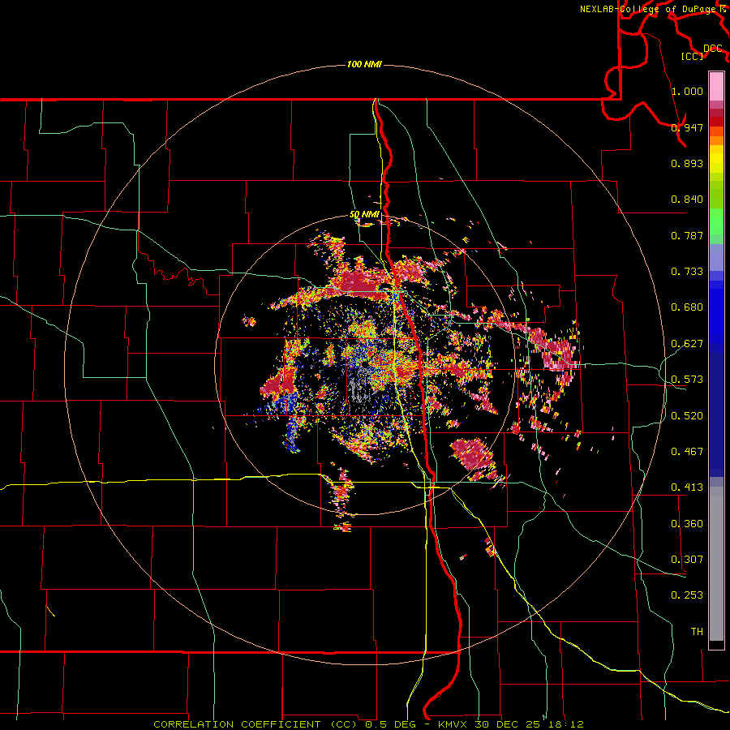Pick the gray low-value color bar segment
Image resolution: width=730 pixels, height=730 pixels.
pyautogui.click(x=716, y=564)
